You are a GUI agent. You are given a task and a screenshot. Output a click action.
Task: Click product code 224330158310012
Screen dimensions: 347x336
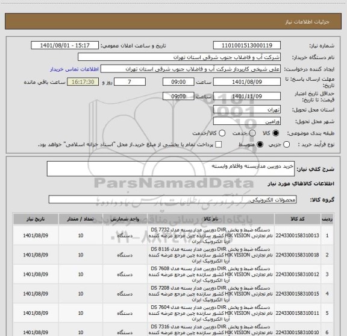[297, 274]
